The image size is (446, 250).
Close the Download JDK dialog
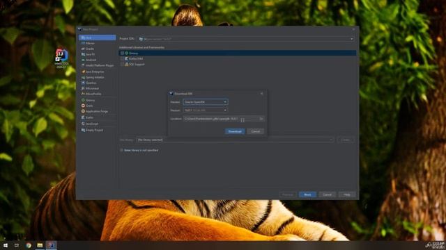coord(262,94)
